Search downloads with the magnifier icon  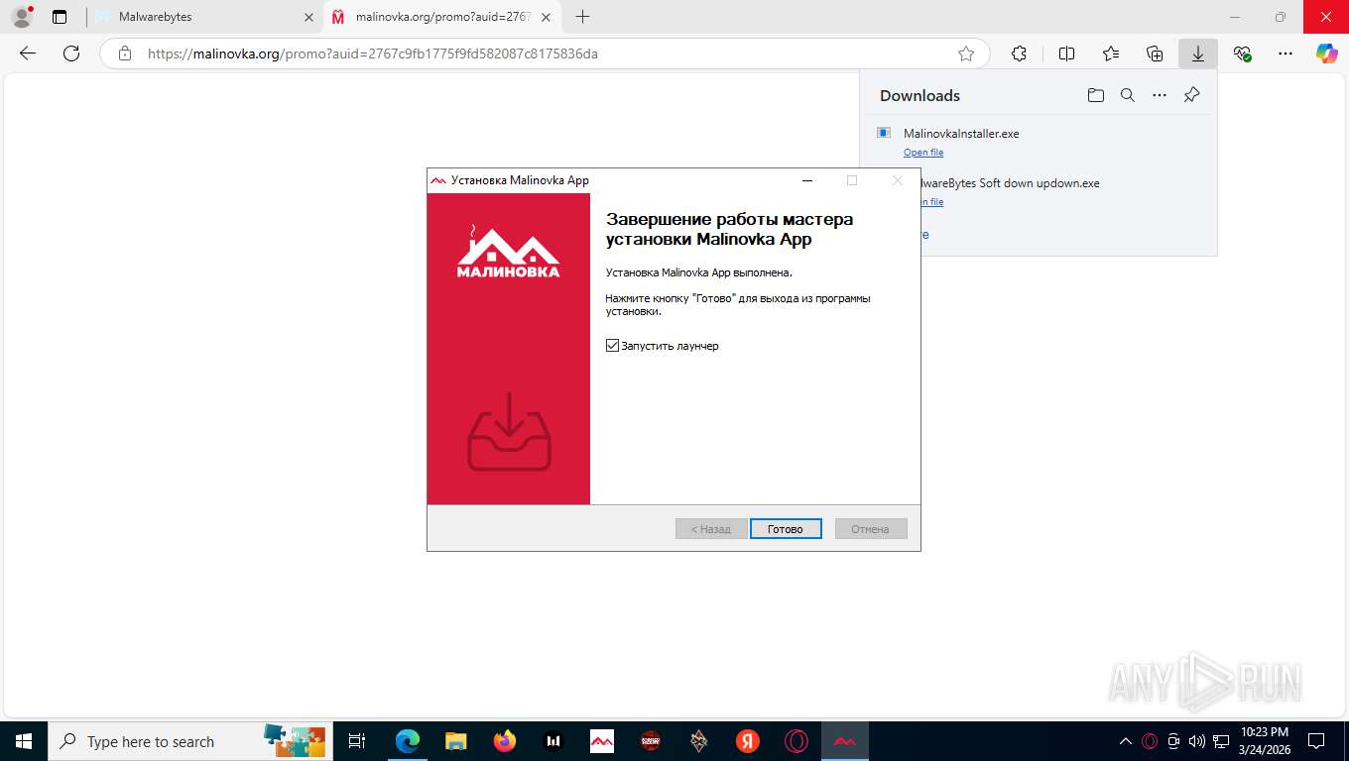click(x=1127, y=95)
